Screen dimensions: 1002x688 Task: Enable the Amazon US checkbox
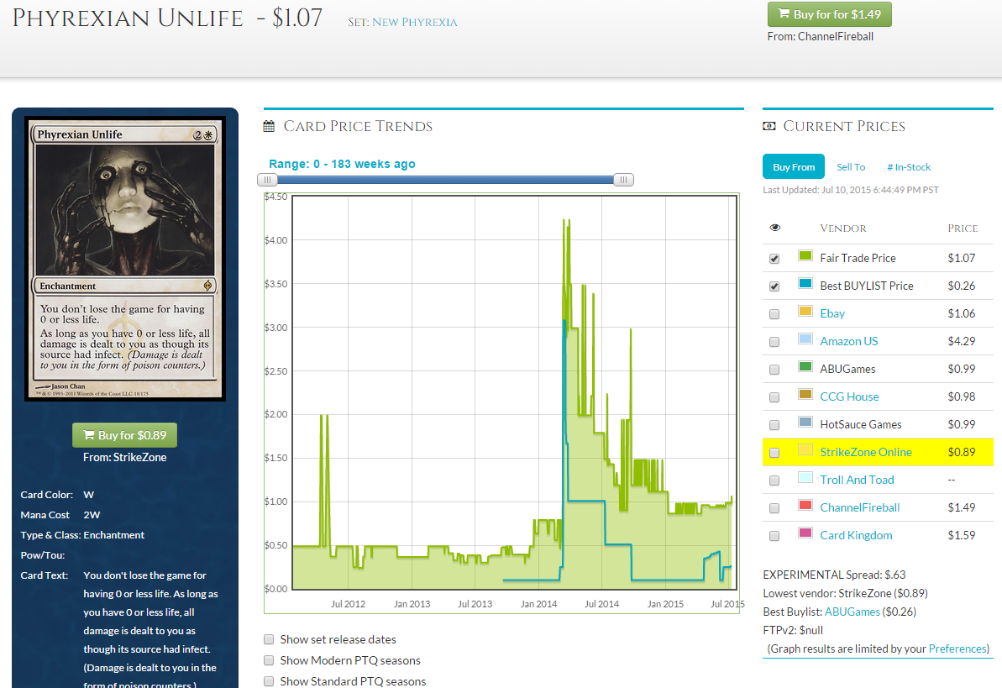coord(774,342)
